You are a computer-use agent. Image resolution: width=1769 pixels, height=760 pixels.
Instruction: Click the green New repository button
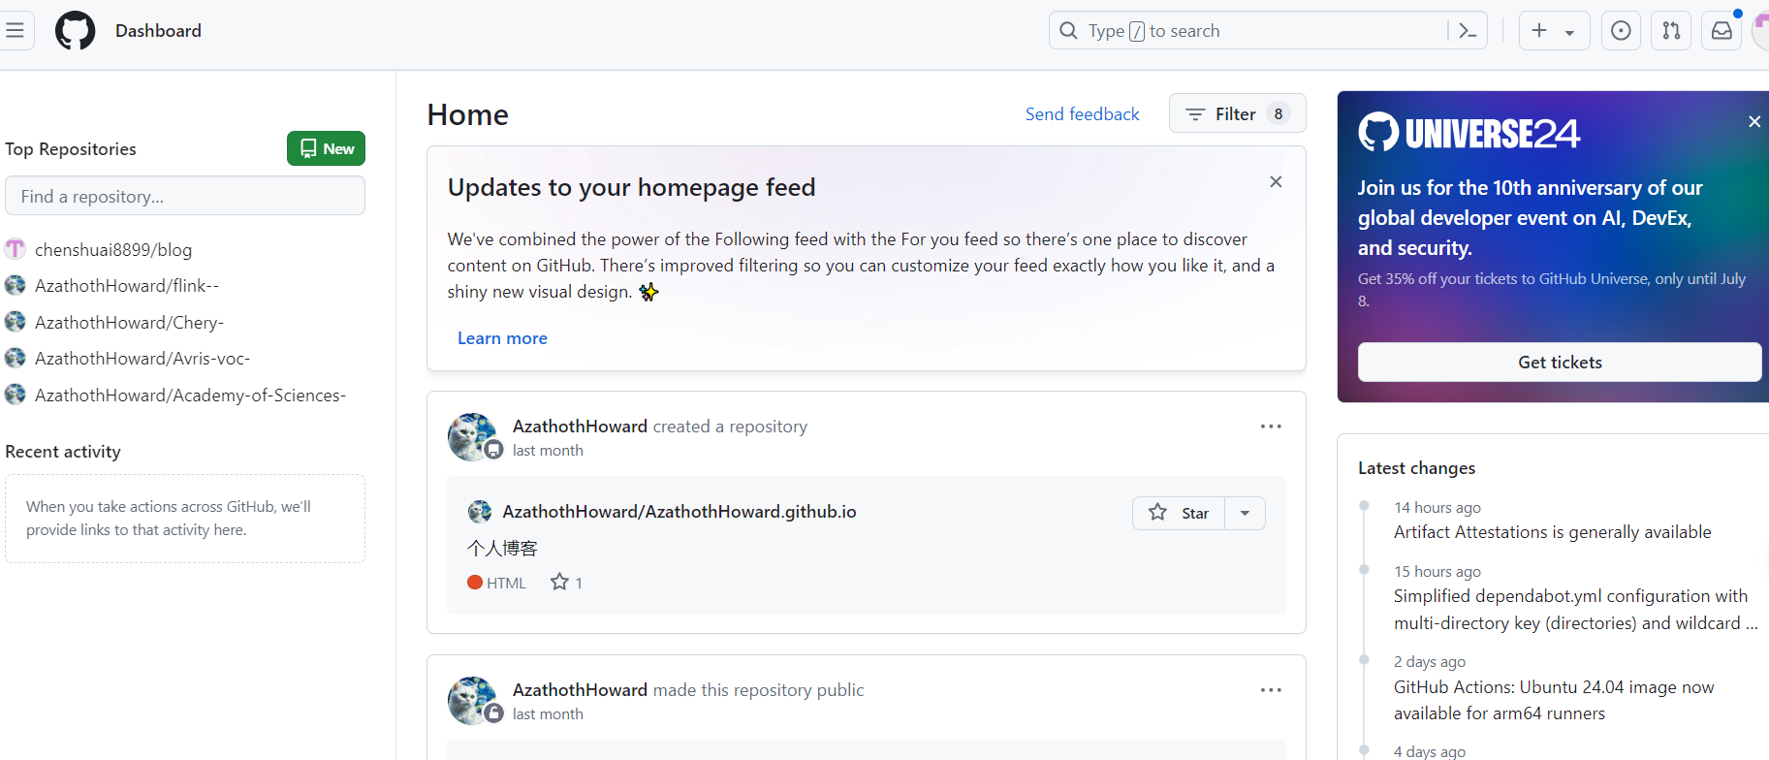[326, 149]
